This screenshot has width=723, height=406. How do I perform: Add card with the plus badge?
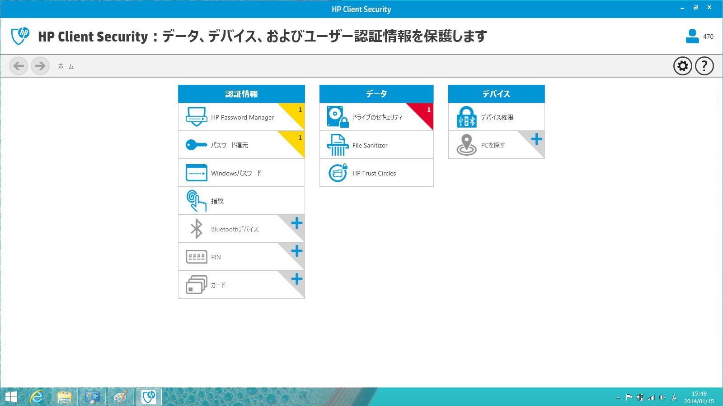296,279
